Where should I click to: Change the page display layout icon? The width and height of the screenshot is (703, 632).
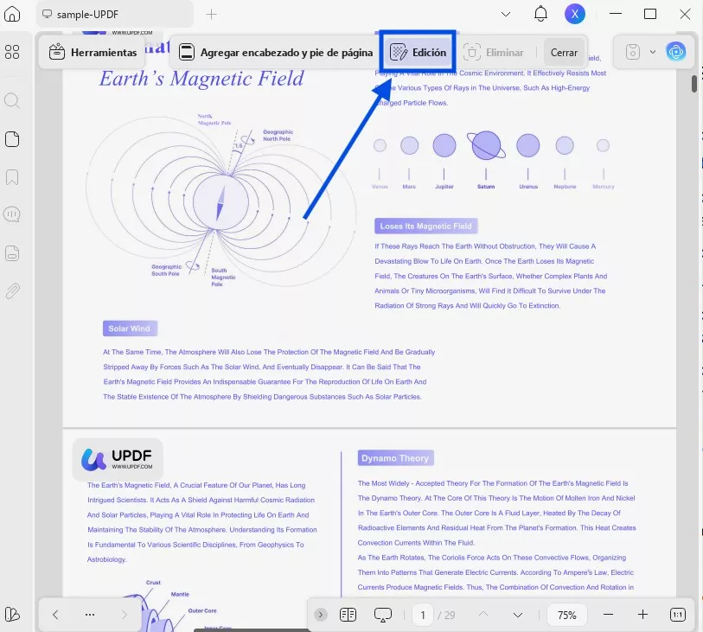[x=348, y=615]
